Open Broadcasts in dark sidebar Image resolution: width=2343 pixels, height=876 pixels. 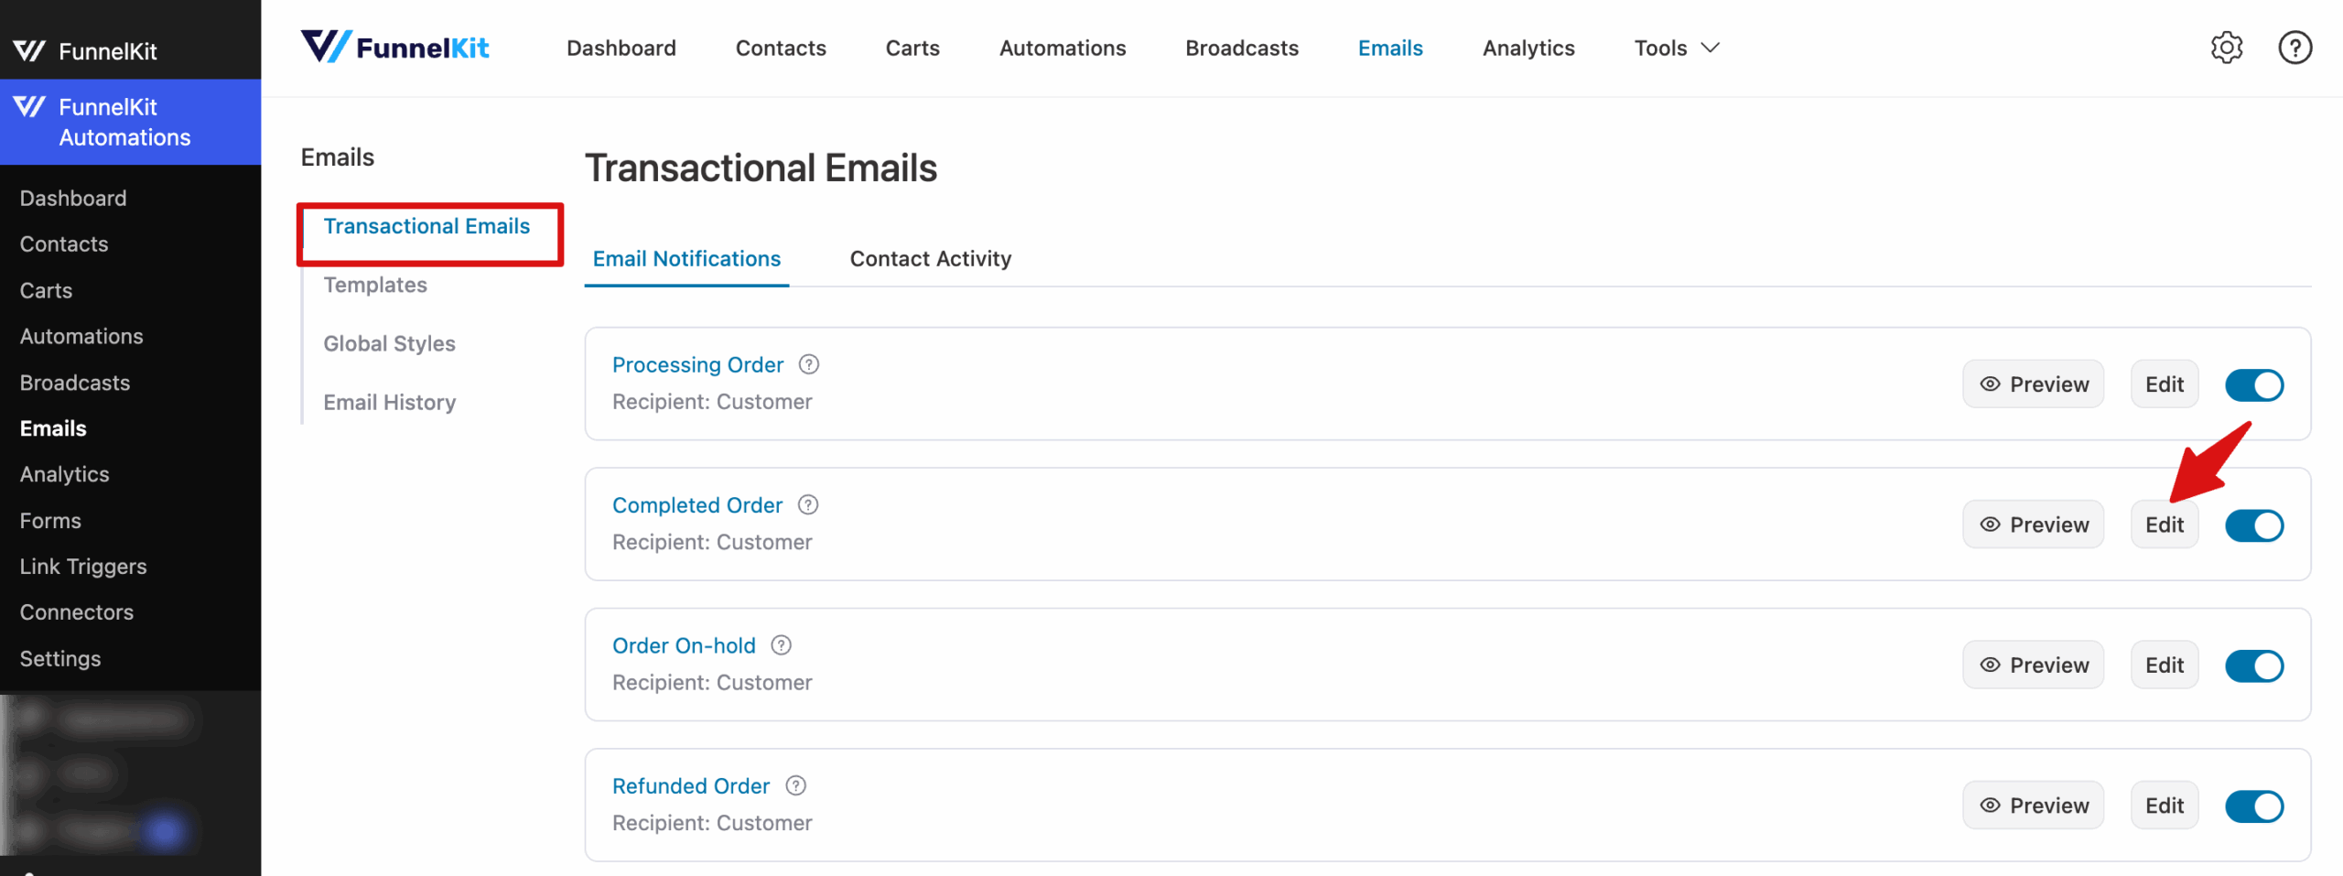click(x=75, y=383)
